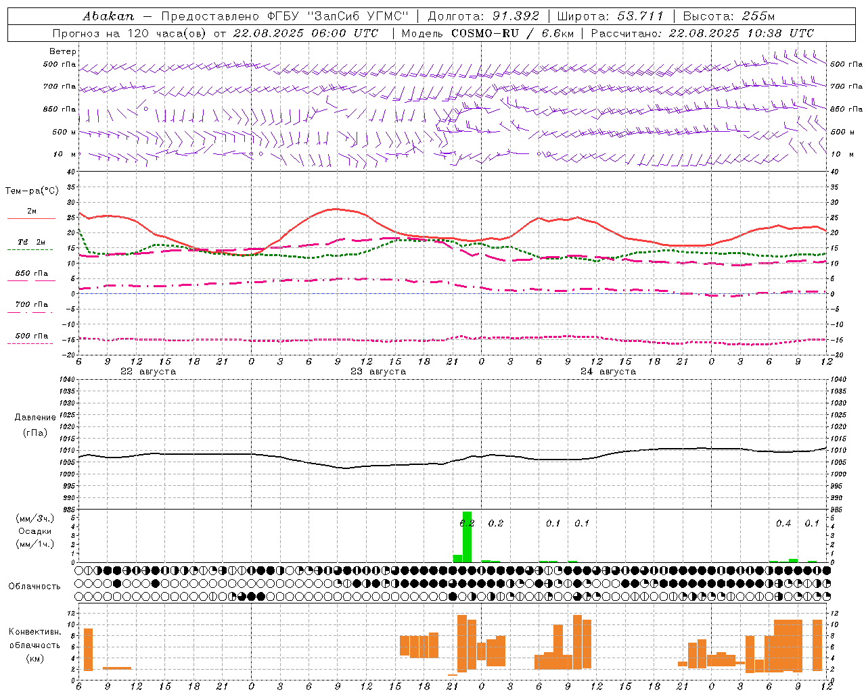Select the "COSMO-RU / 6.6км" model label
The image size is (866, 692).
[511, 33]
